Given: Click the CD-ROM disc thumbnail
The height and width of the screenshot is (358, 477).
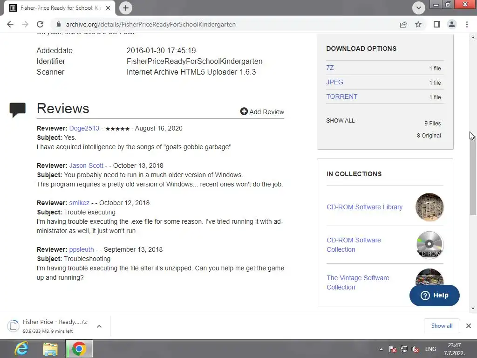Looking at the screenshot, I should (429, 245).
